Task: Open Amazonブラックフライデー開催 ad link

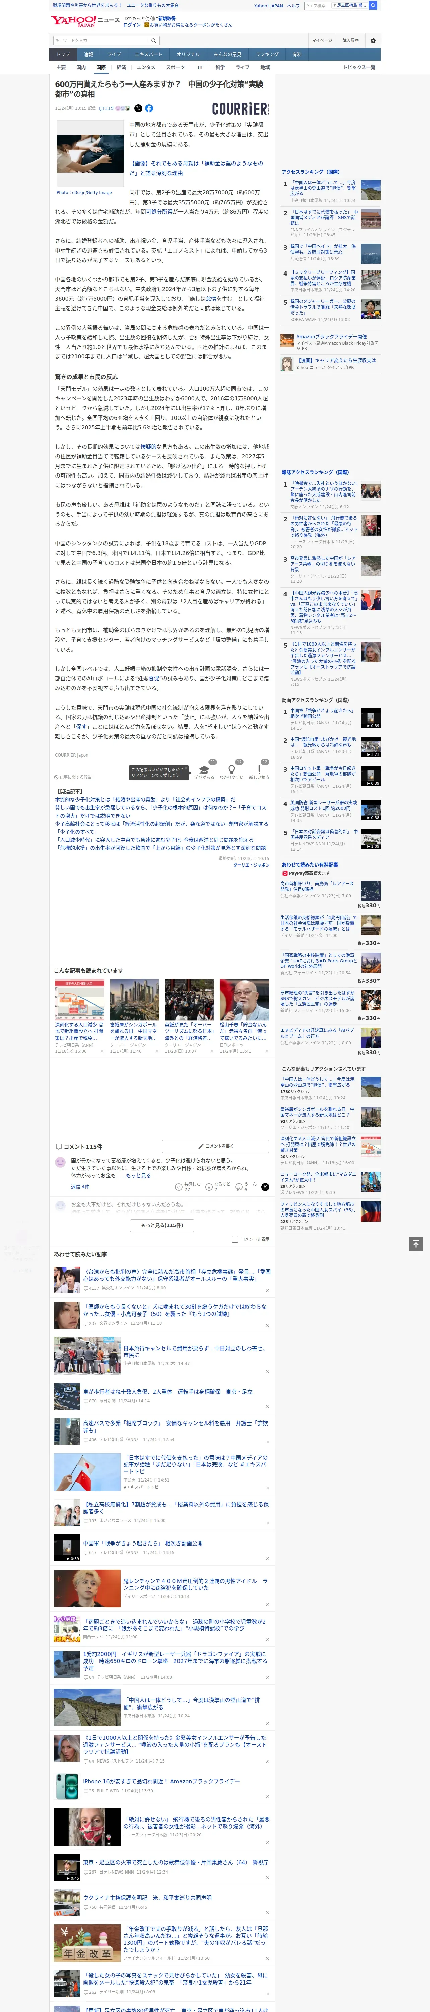Action: pyautogui.click(x=331, y=337)
